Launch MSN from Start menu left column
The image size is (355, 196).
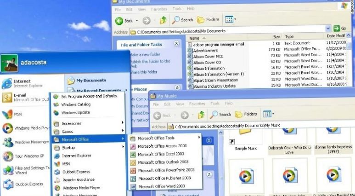pyautogui.click(x=12, y=114)
